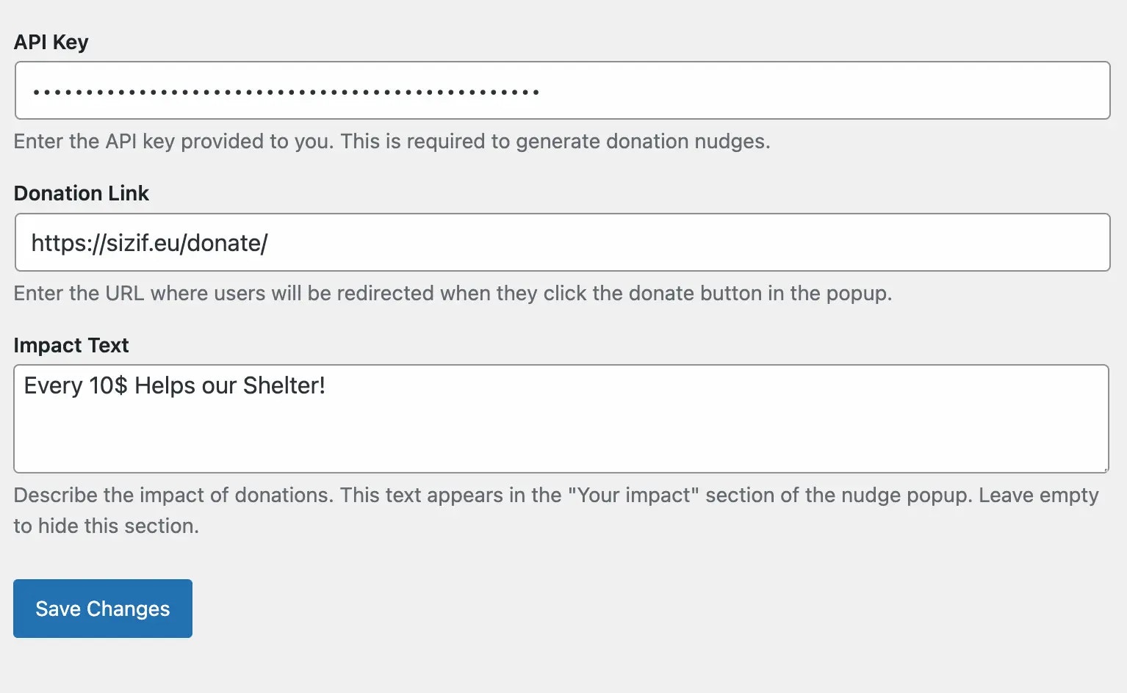Click the phrase Your impact in helper text
Screen dimensions: 1127x693
[x=633, y=495]
